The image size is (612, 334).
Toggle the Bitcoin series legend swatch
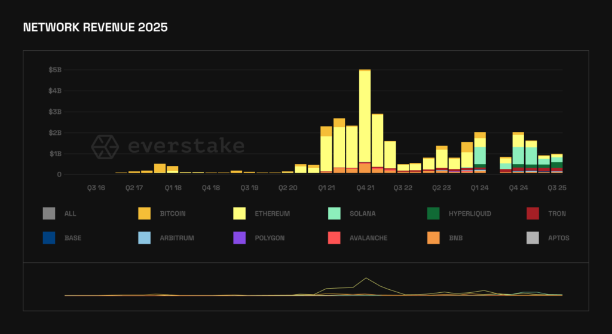pos(145,214)
